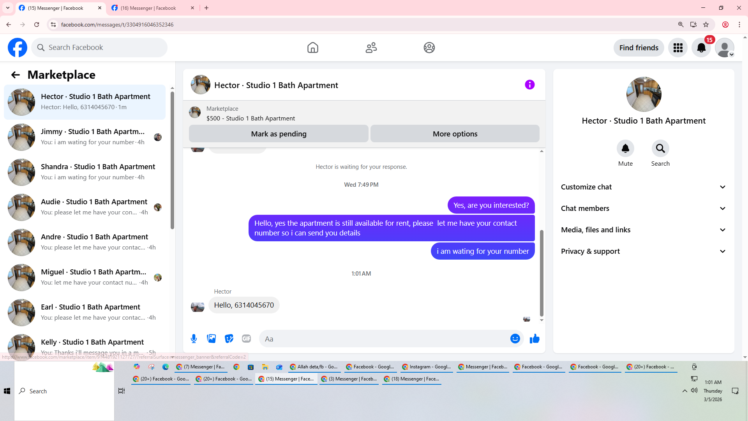Open the Microsoft Edge taskbar icon
This screenshot has height=421, width=748.
pyautogui.click(x=166, y=367)
